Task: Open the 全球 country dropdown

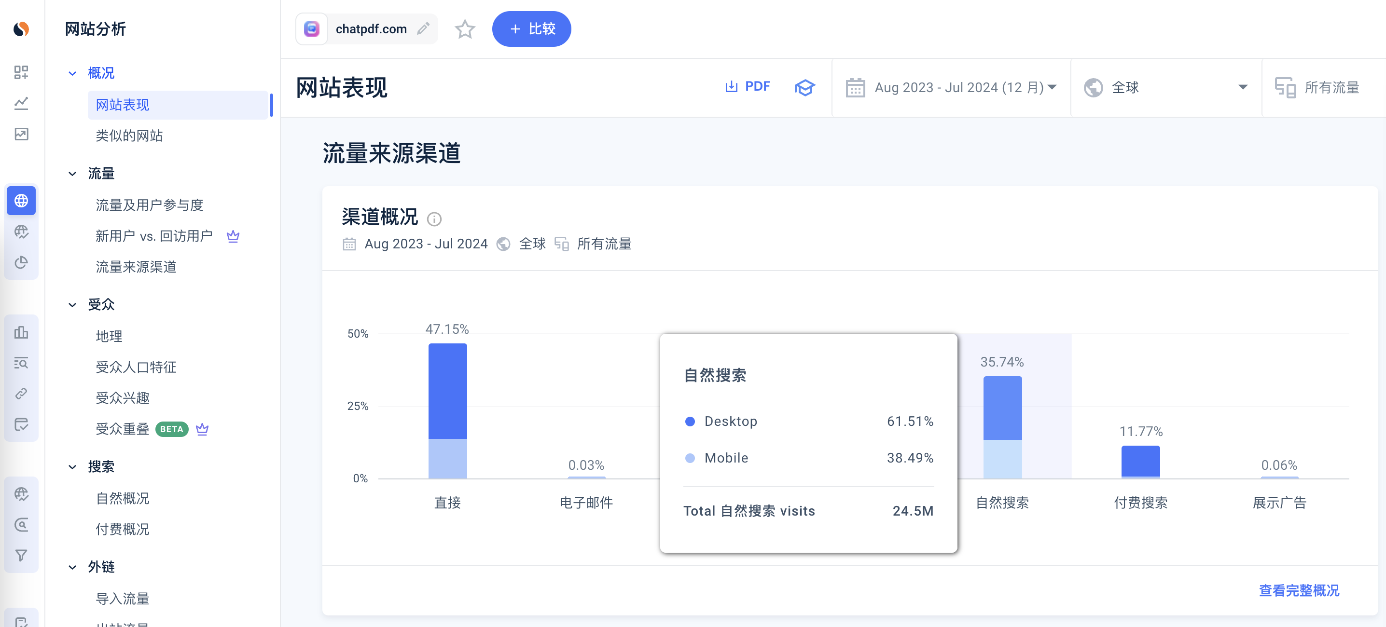Action: click(1165, 88)
